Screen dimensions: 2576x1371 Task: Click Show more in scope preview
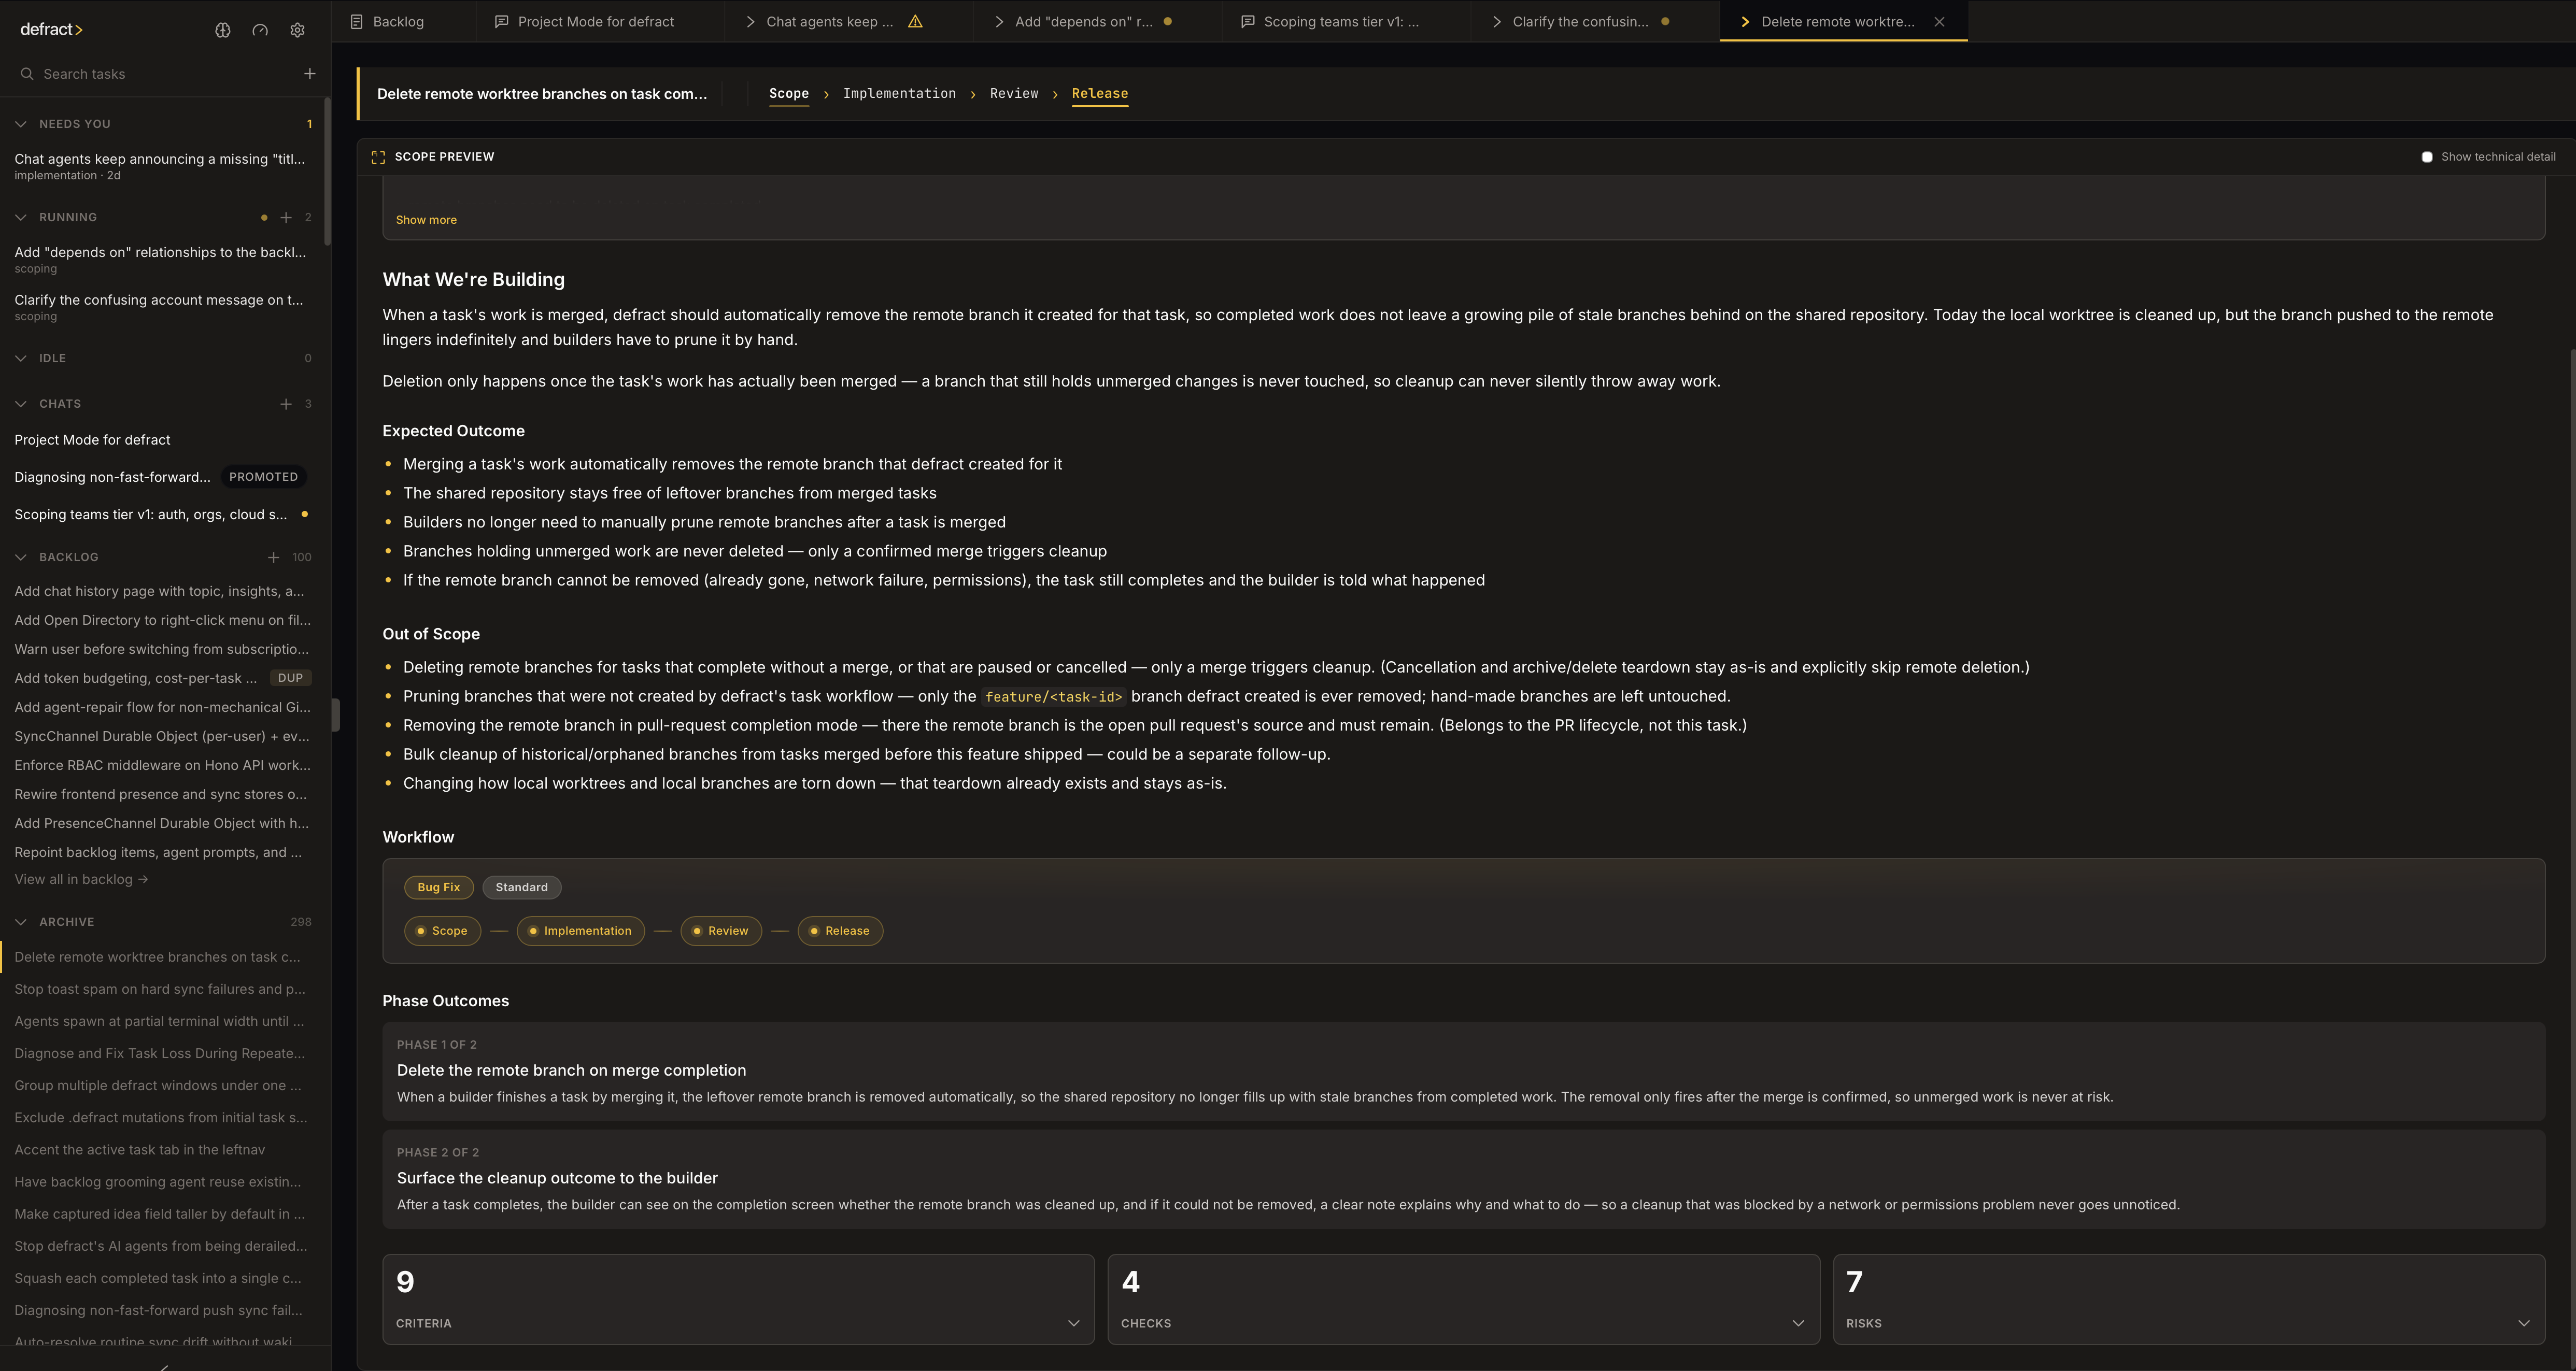426,220
